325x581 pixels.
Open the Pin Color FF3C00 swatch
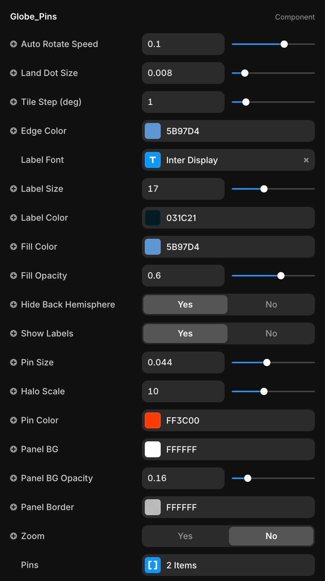click(x=153, y=420)
